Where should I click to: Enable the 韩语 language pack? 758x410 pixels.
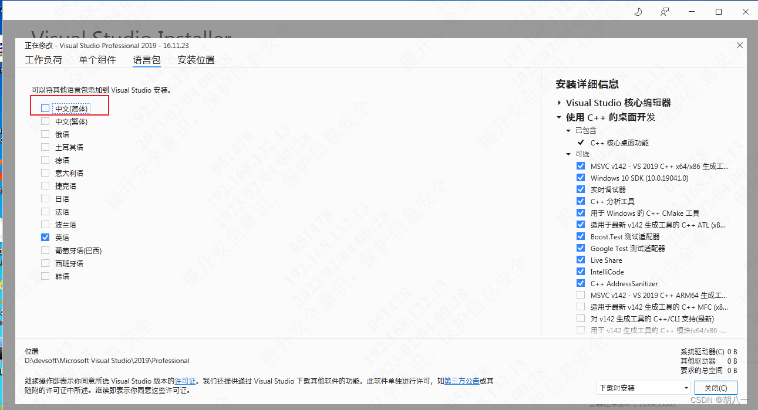(45, 276)
